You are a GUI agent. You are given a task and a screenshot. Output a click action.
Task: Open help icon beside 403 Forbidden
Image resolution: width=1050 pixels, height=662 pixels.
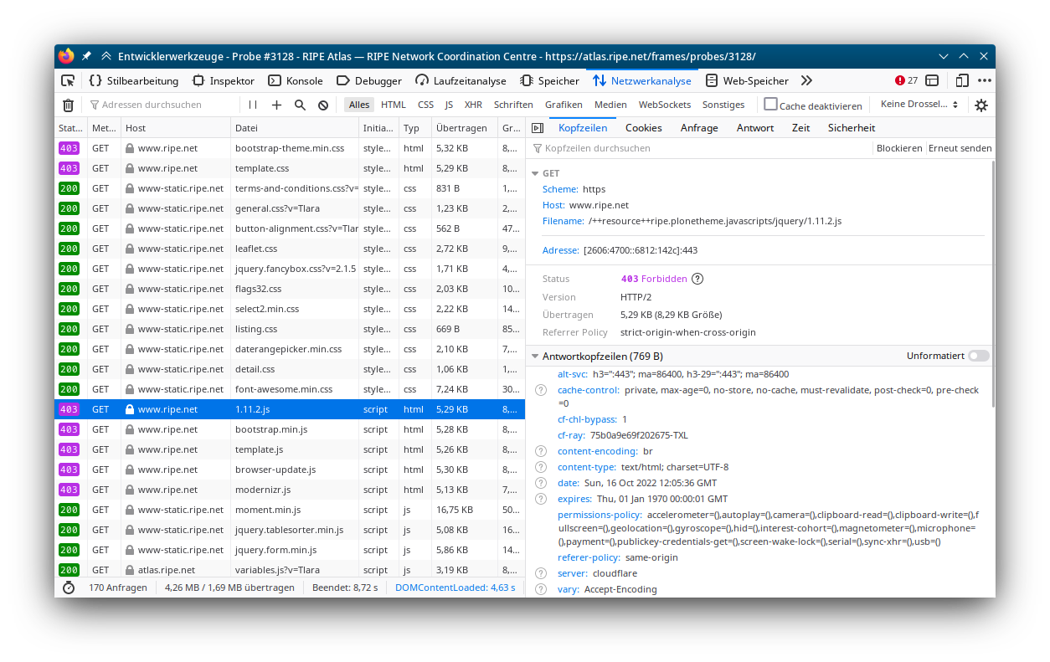click(697, 279)
